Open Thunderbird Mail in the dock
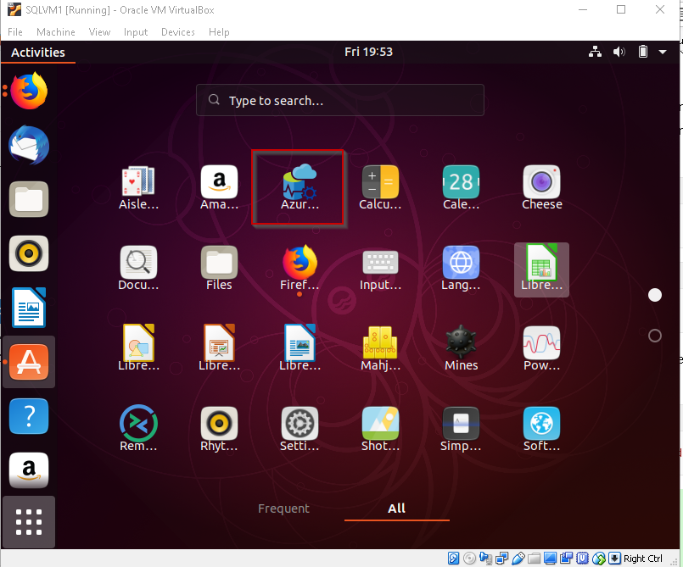683x567 pixels. pyautogui.click(x=29, y=145)
